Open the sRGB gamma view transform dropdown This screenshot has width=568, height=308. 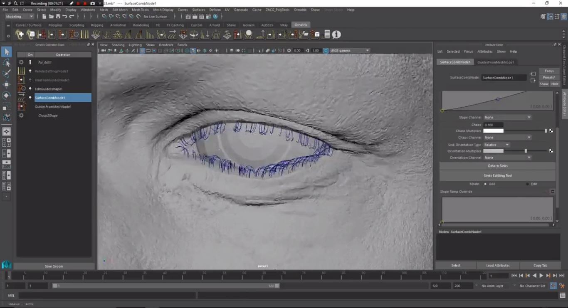tap(349, 51)
